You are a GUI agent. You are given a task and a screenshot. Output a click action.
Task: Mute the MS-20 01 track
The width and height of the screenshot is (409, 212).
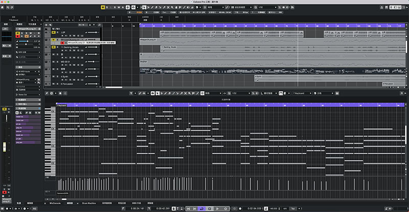click(54, 62)
